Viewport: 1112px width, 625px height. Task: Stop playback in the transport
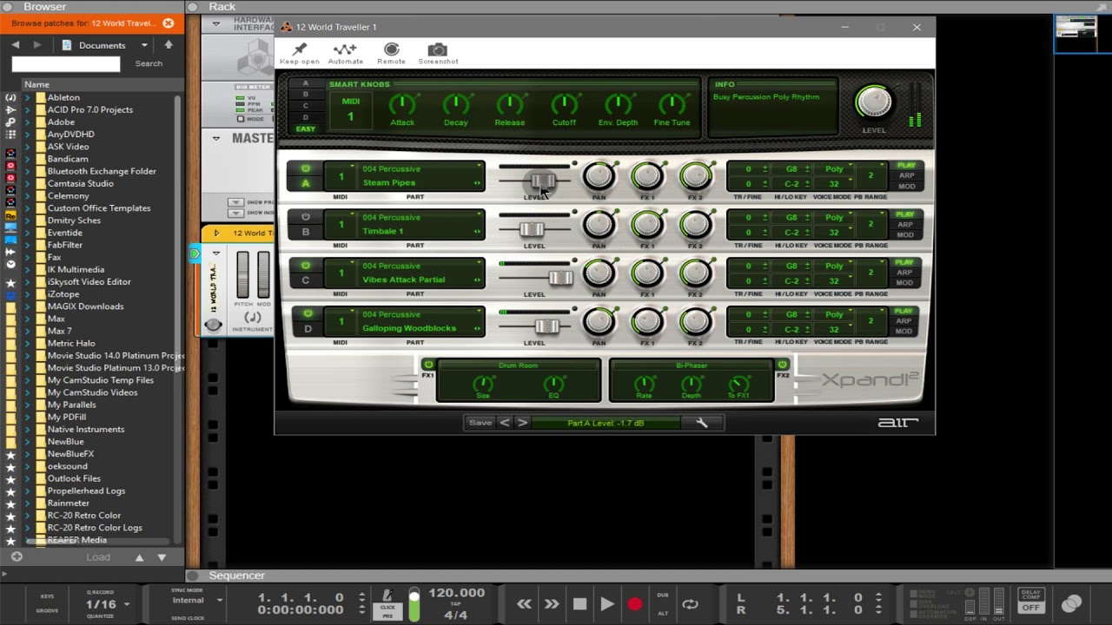(x=579, y=604)
